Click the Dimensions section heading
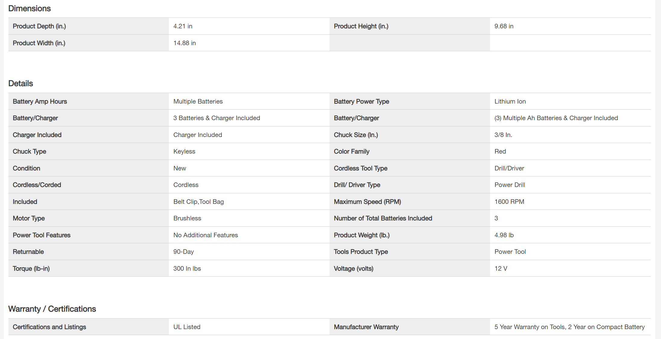This screenshot has width=661, height=339. tap(30, 8)
